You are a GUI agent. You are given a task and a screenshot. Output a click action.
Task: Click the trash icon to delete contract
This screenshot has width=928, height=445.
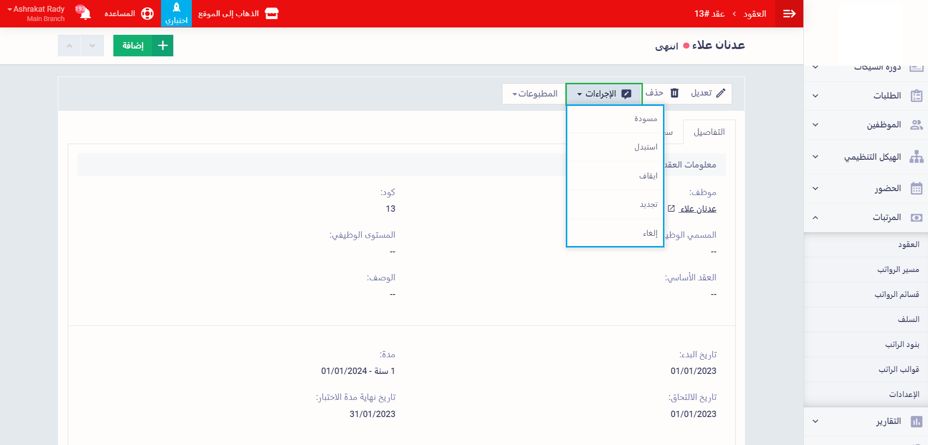point(675,93)
